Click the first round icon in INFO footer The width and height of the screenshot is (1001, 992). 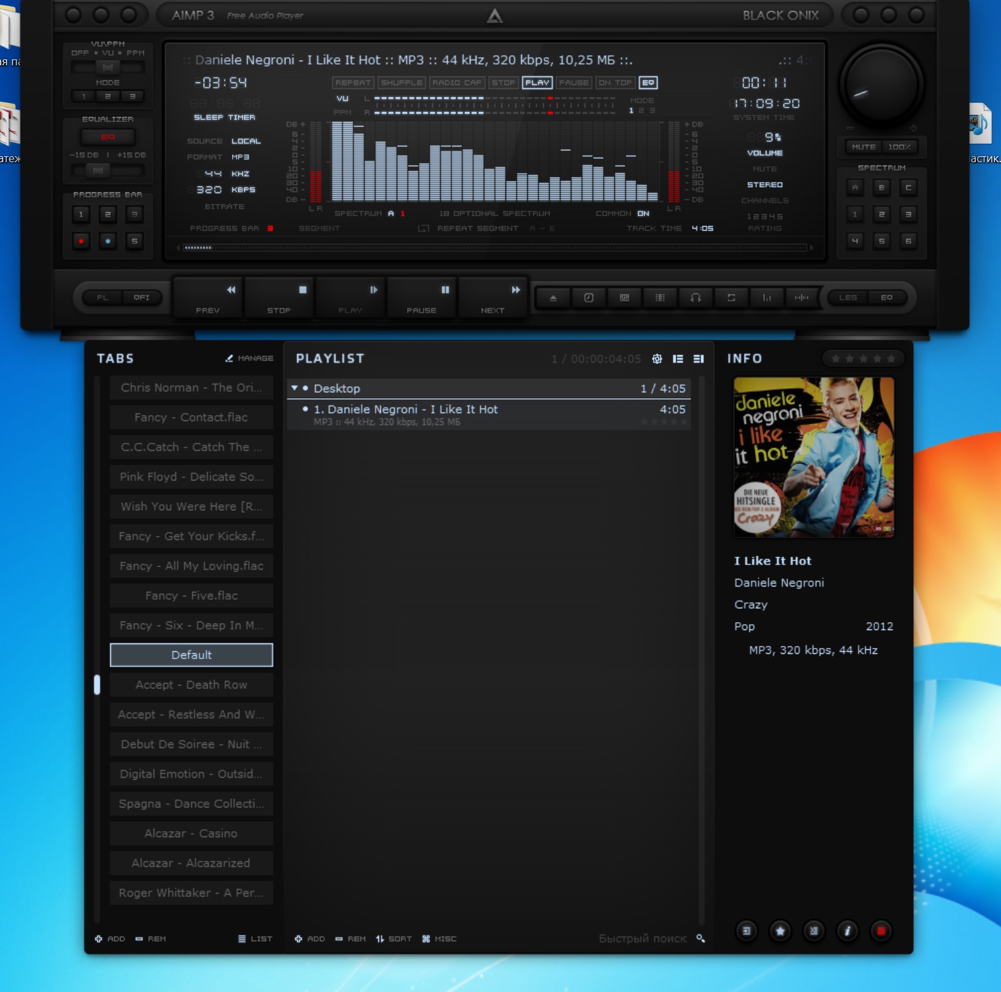tap(747, 931)
